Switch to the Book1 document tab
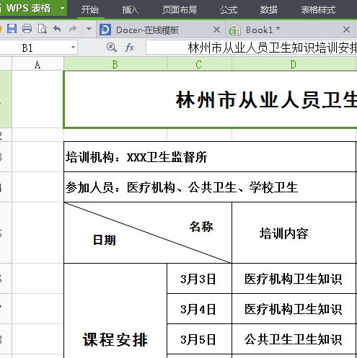Screen dimensions: 357x358 click(291, 30)
